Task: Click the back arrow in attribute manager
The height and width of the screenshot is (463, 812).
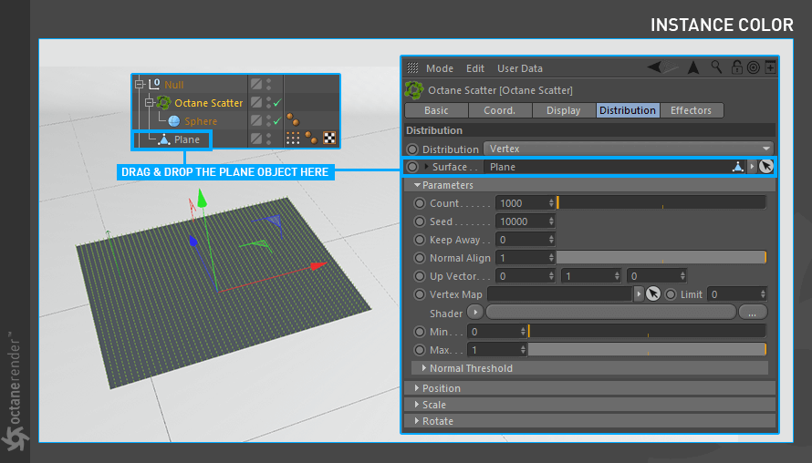Action: coord(654,67)
